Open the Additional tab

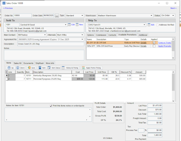click(143, 35)
